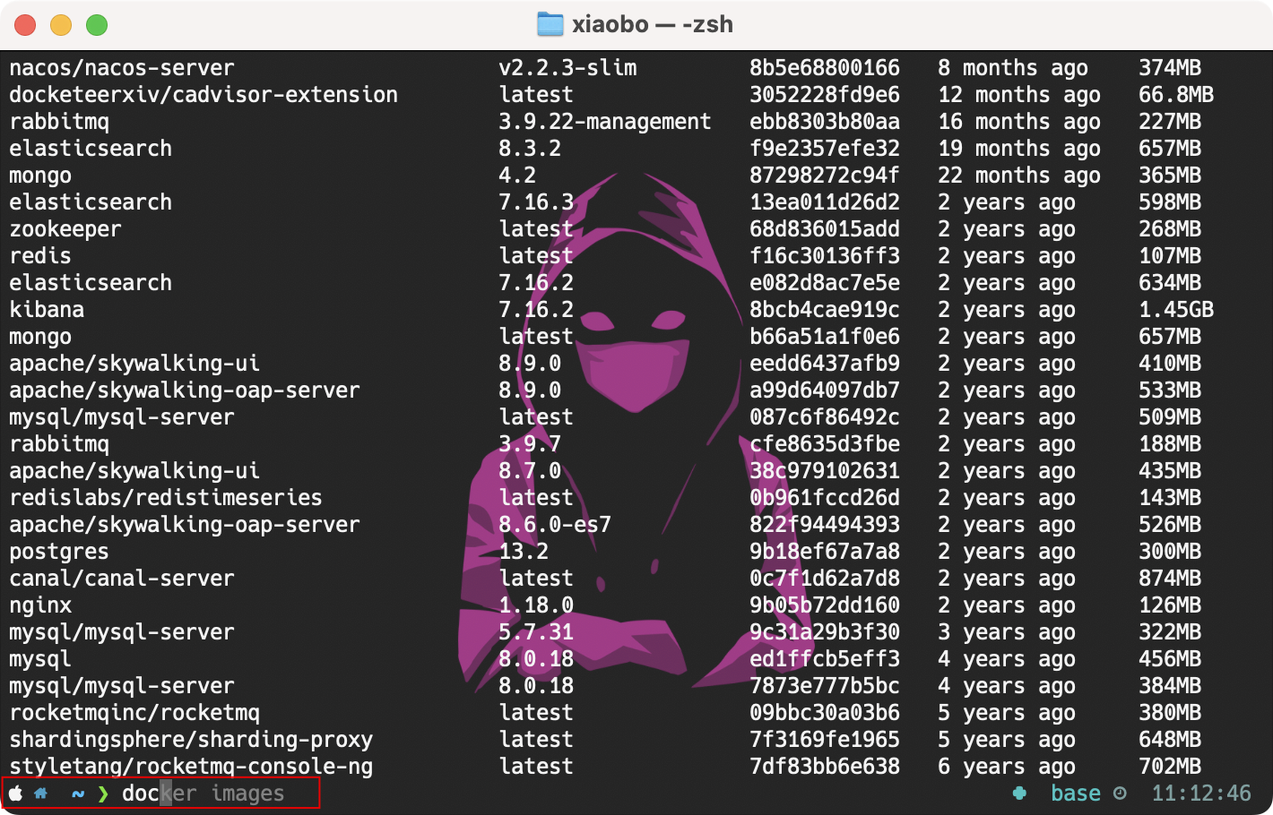
Task: Click image ID 'eedd6437afb9'
Action: [825, 364]
